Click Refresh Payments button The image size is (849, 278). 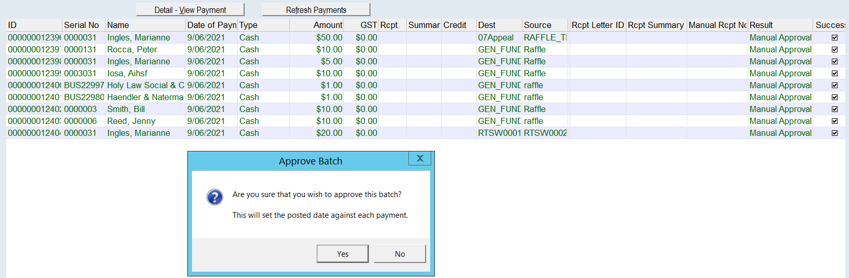pyautogui.click(x=316, y=10)
